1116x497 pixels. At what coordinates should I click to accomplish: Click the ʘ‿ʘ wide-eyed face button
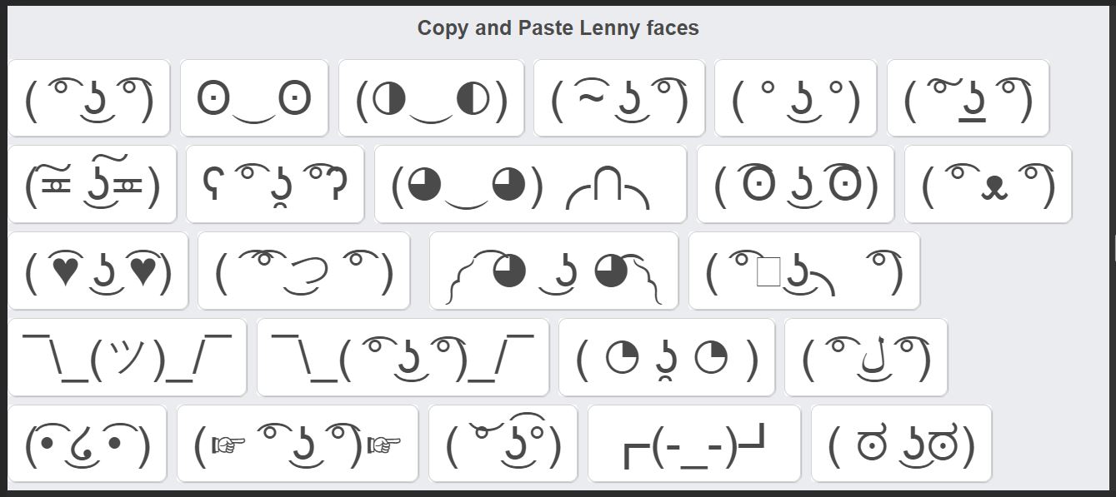pyautogui.click(x=255, y=97)
